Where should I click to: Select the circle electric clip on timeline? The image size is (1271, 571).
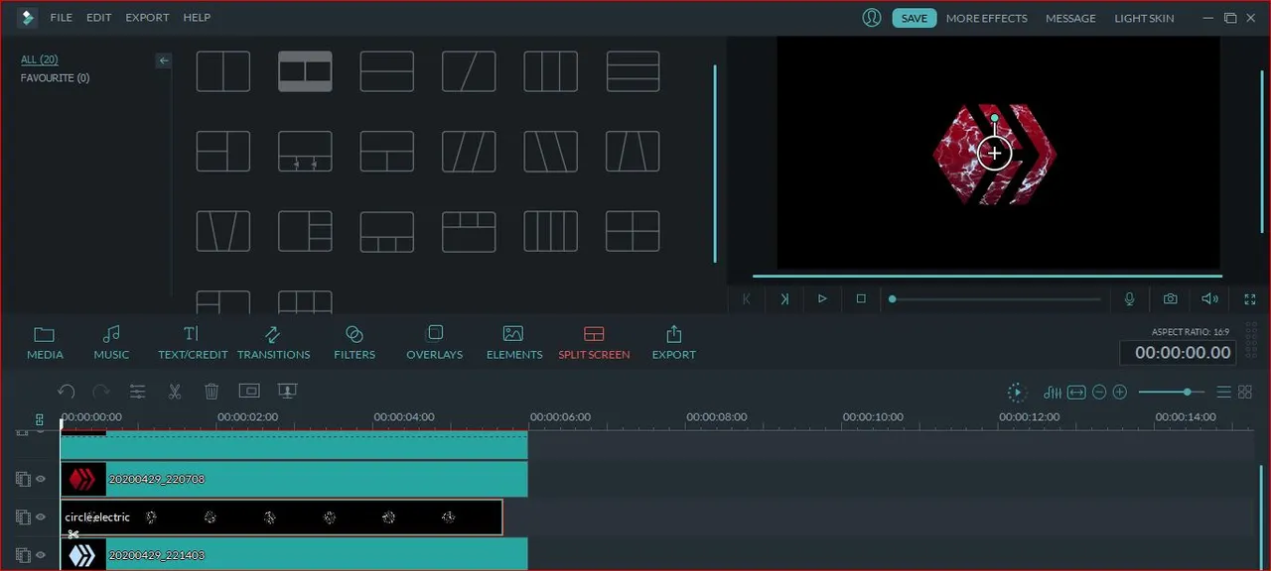pyautogui.click(x=282, y=516)
